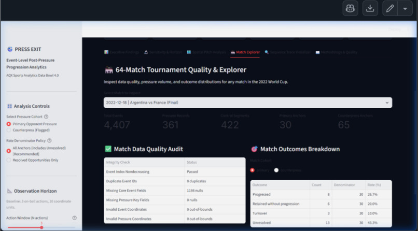This screenshot has height=231, width=418.
Task: Click the Turnover outcome cell
Action: tap(280, 213)
